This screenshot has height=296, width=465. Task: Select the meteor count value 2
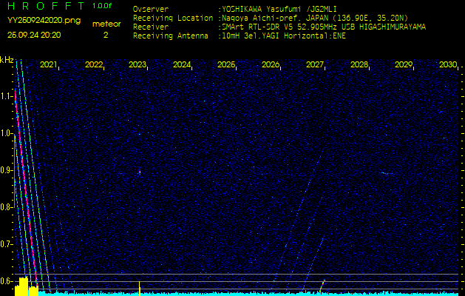[x=105, y=35]
